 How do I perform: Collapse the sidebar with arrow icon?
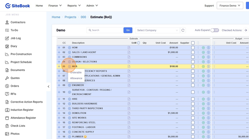coord(48,86)
